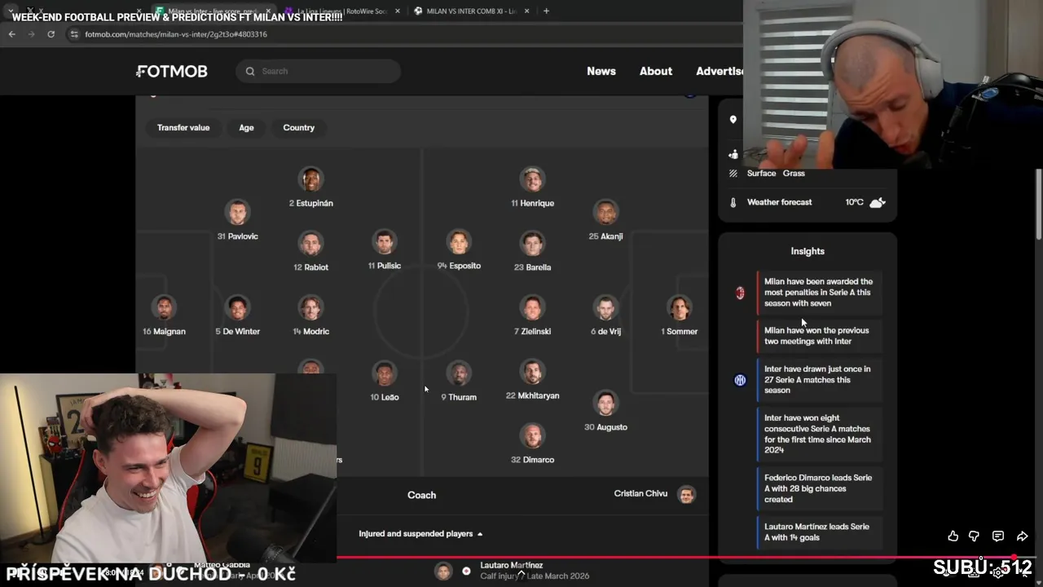Click the FotMob logo
The width and height of the screenshot is (1043, 587).
pos(172,71)
